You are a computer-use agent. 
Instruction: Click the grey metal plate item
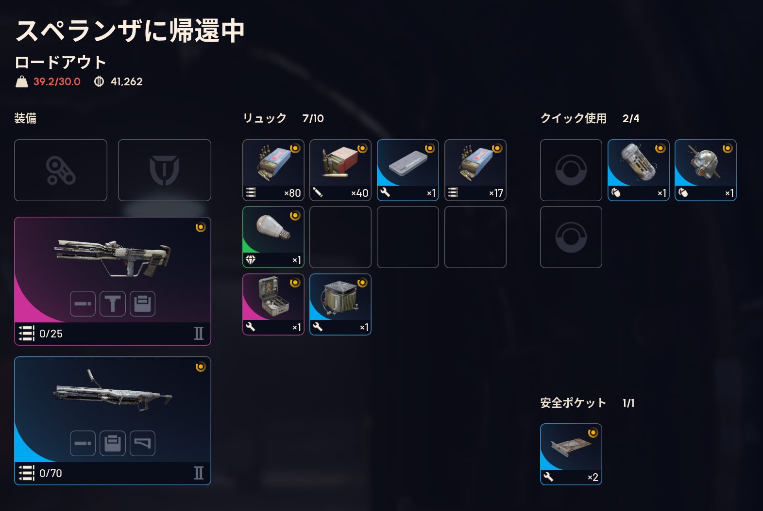408,170
